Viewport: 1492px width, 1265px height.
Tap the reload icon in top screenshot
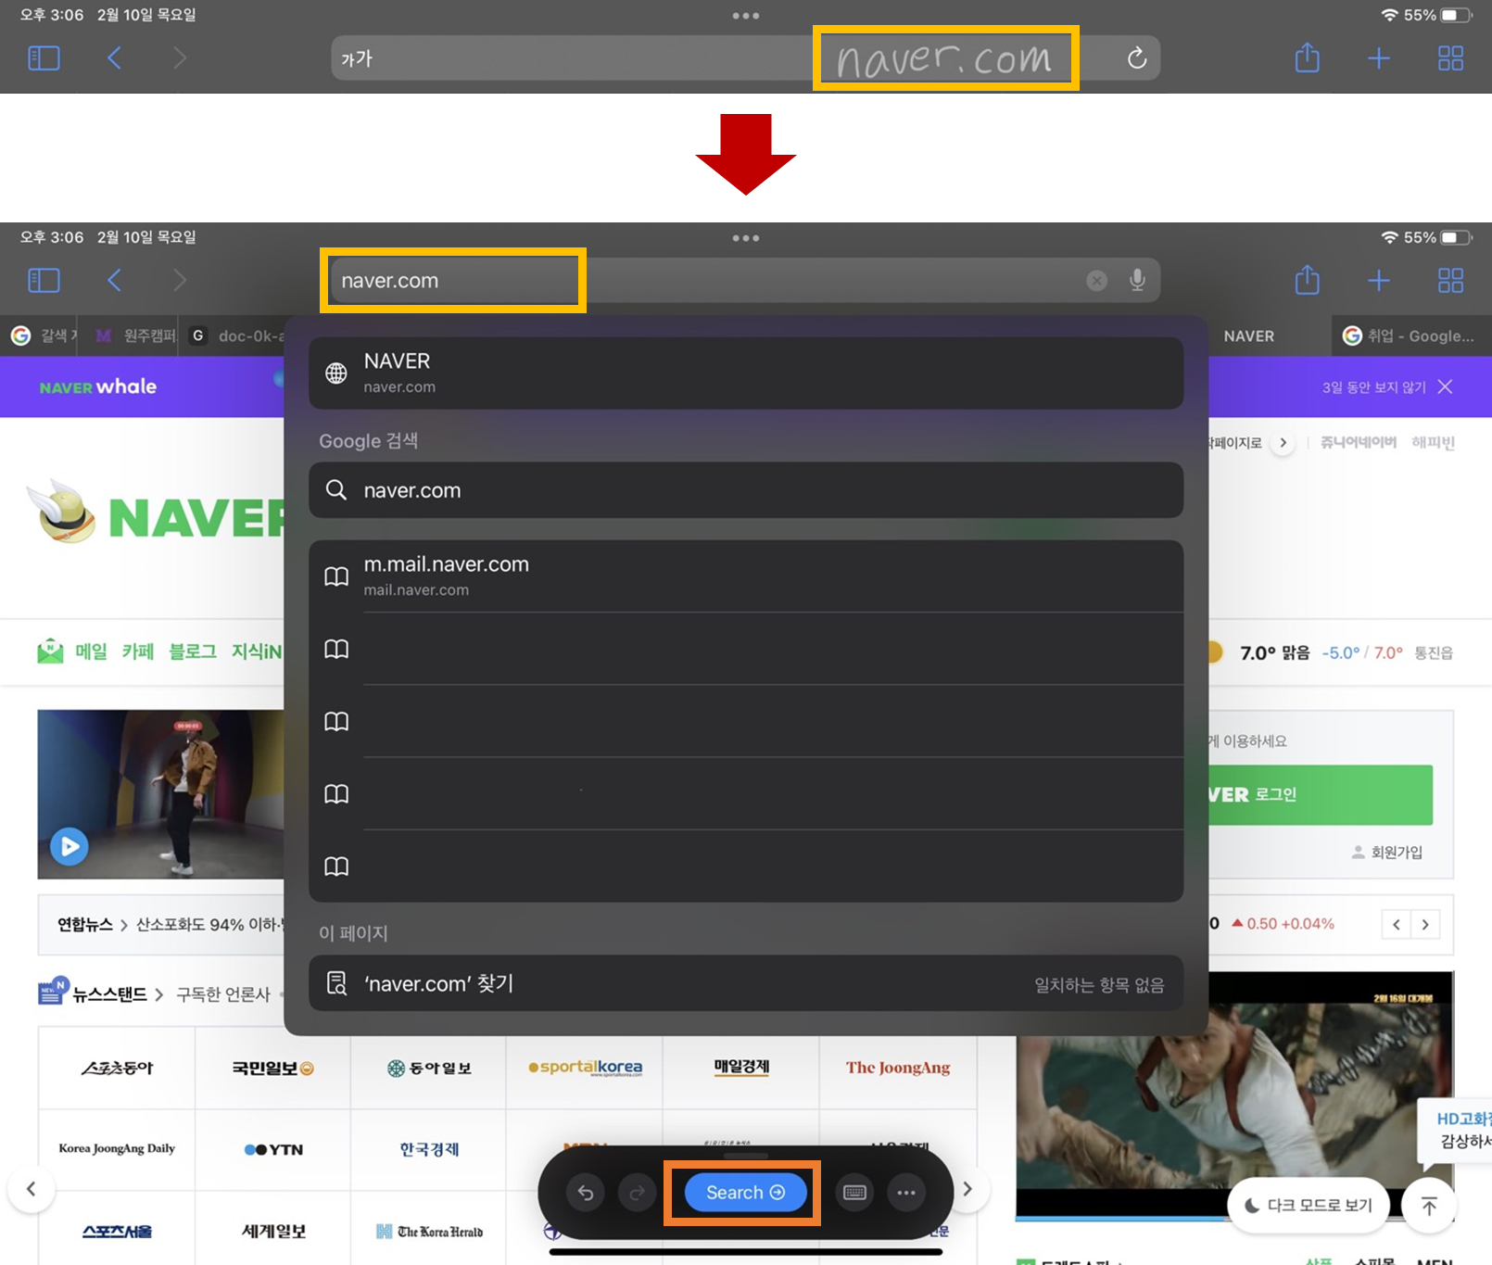click(x=1137, y=58)
